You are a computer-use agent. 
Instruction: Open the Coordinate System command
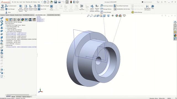tap(11, 6)
